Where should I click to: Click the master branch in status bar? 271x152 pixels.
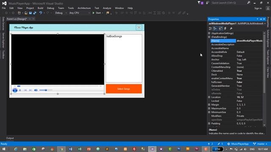click(260, 144)
